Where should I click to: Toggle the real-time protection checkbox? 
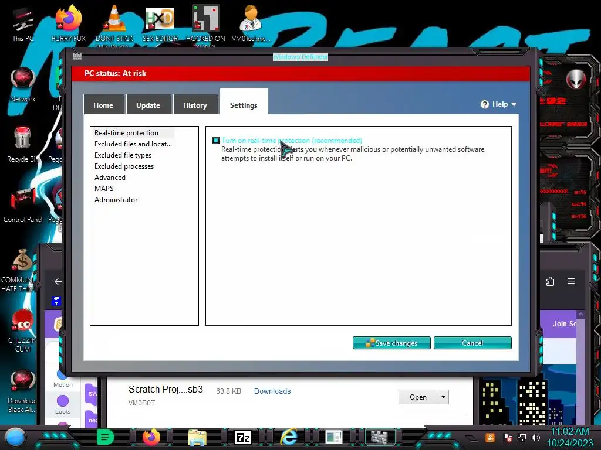coord(216,141)
